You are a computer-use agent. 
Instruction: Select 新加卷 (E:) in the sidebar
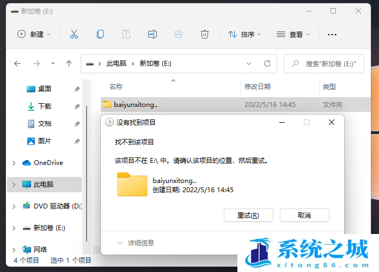[x=44, y=228]
